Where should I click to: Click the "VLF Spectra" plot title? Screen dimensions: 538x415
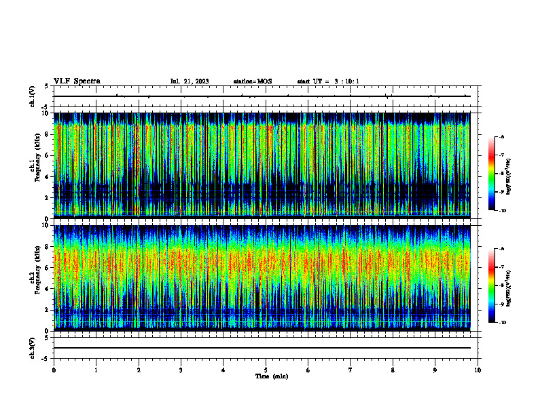77,81
